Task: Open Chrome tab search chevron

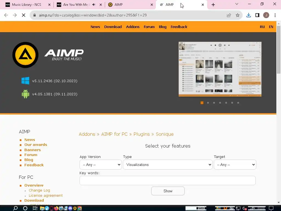Action: click(237, 4)
